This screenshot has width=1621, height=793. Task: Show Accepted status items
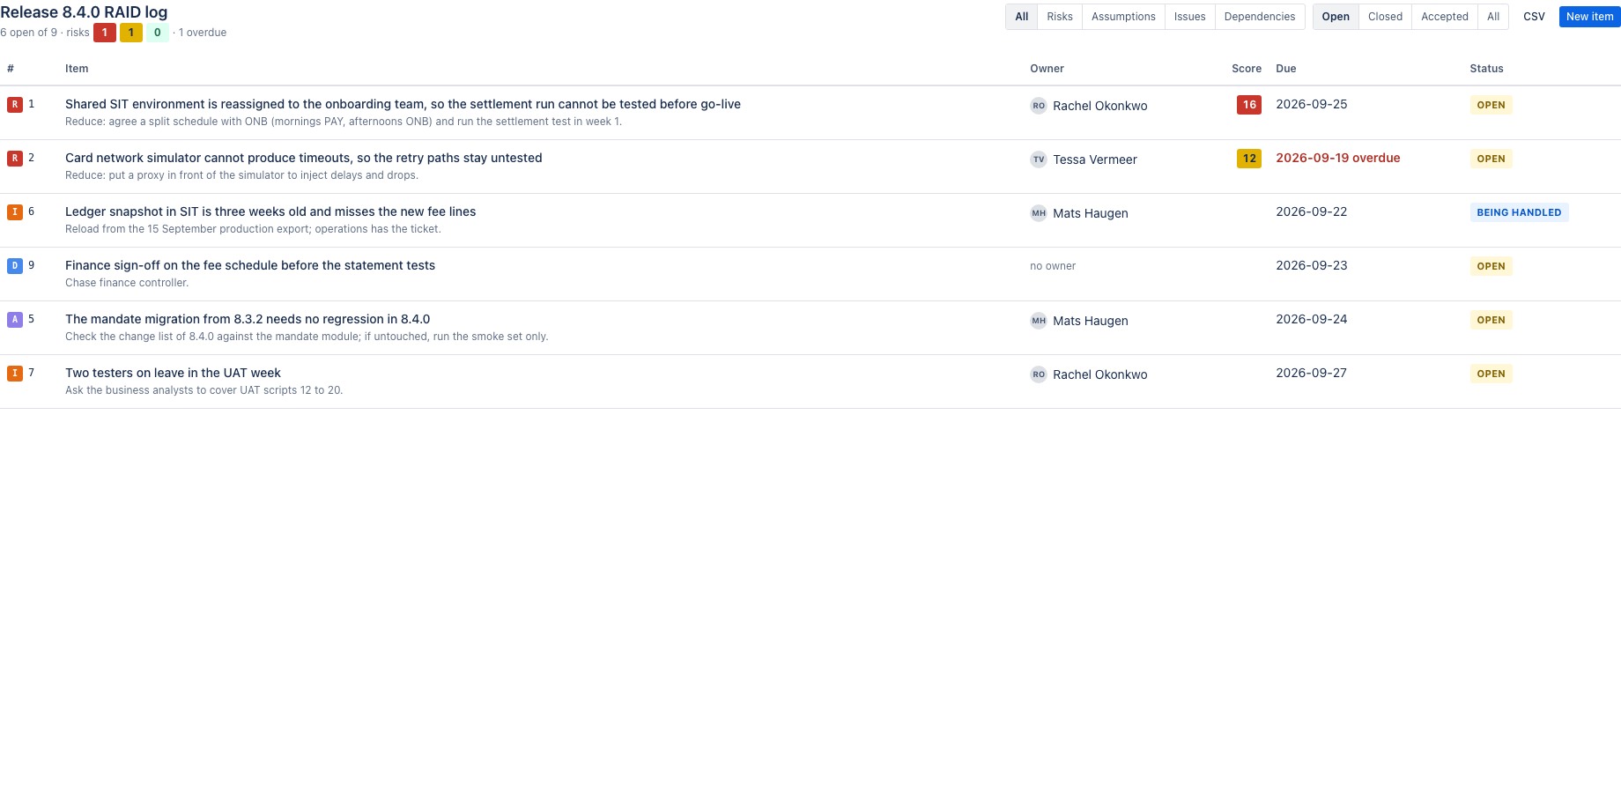(1445, 17)
